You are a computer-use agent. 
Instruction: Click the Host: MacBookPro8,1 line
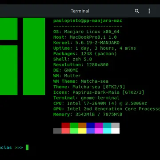85,37
